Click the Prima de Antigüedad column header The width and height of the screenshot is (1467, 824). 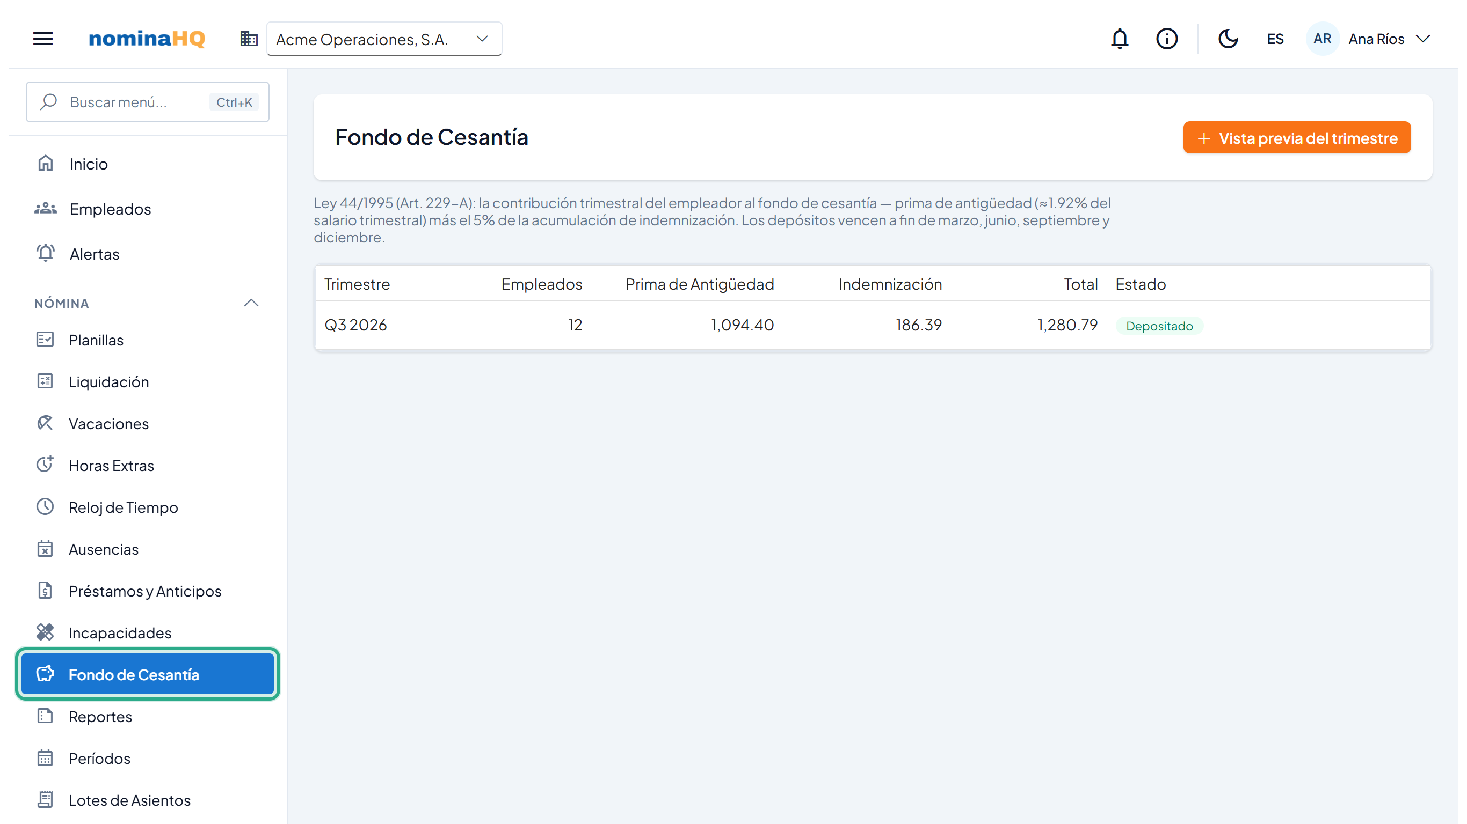(699, 284)
